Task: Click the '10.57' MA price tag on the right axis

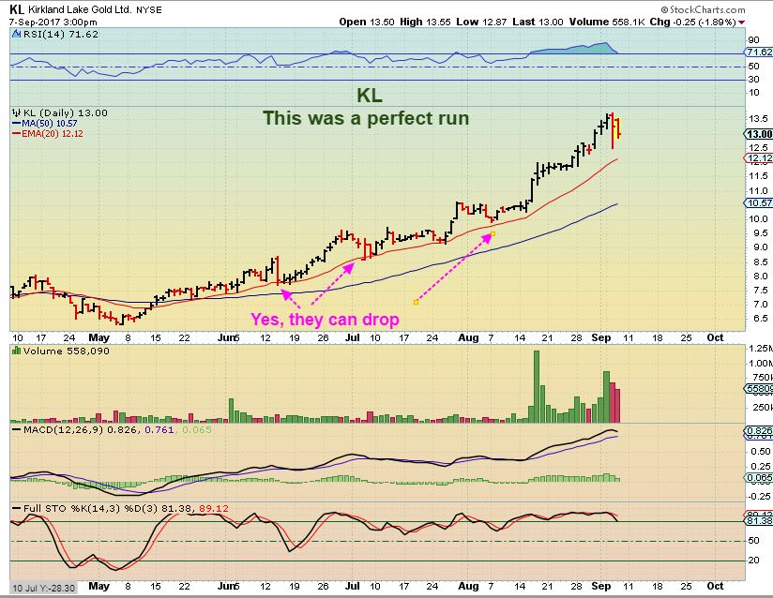Action: pos(759,203)
